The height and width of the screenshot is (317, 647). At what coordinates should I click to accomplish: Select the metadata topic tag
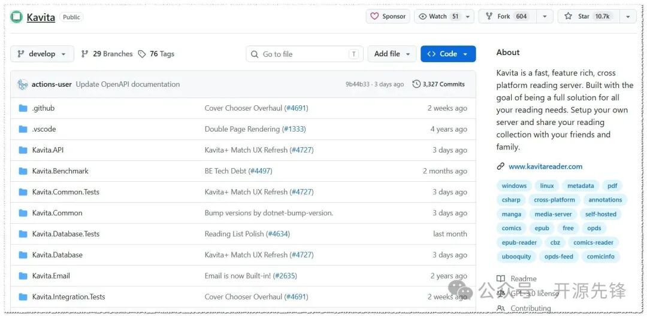click(581, 186)
